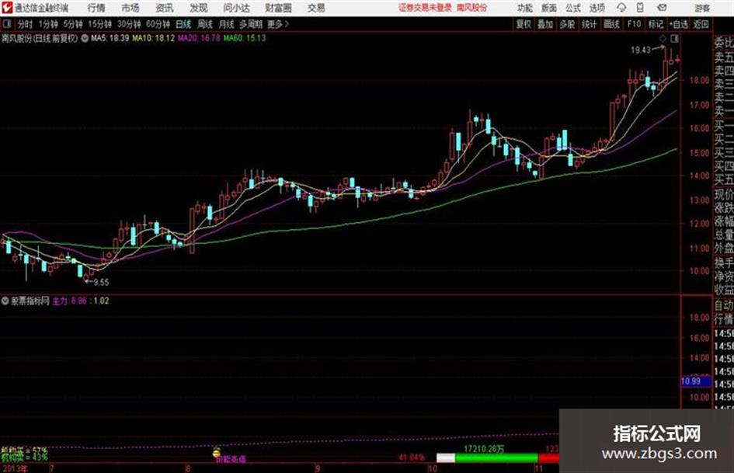734x473 pixels.
Task: Click the 游客 guest account label
Action: click(701, 8)
